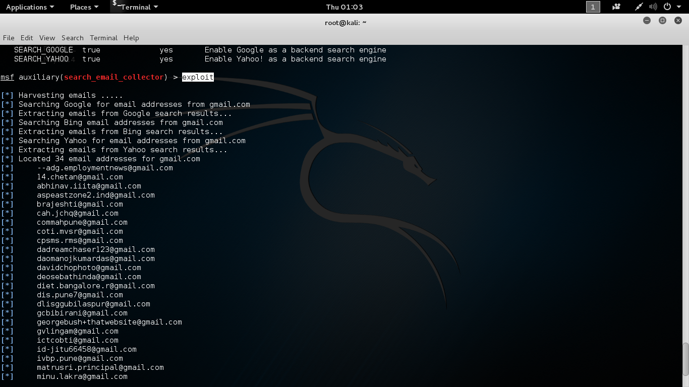The image size is (689, 387).
Task: Click the SEARCH_GOOGLE option name
Action: coord(43,50)
